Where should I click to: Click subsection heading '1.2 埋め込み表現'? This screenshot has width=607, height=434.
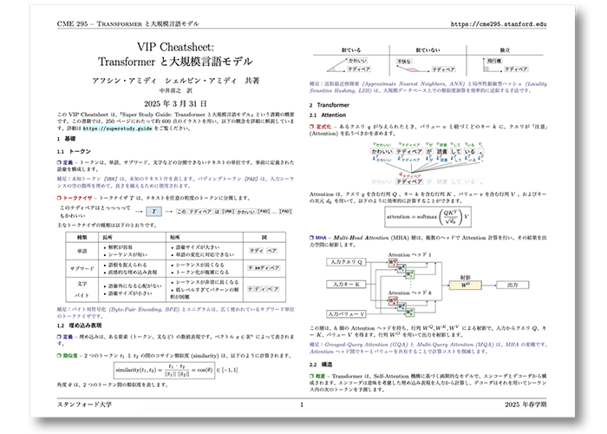point(80,325)
